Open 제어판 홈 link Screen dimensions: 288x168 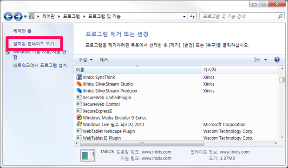coord(22,31)
